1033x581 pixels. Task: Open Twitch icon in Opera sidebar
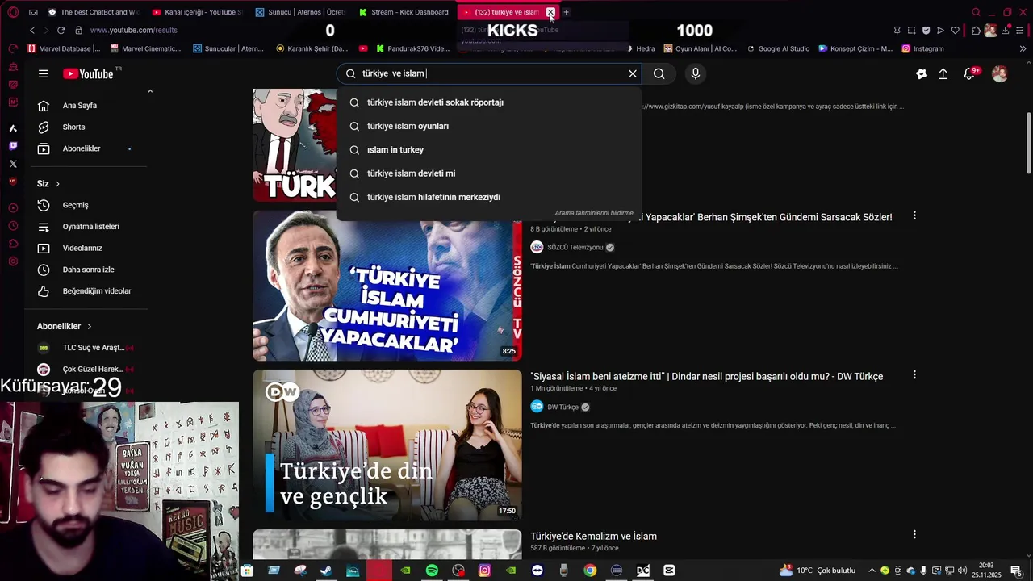click(x=13, y=146)
